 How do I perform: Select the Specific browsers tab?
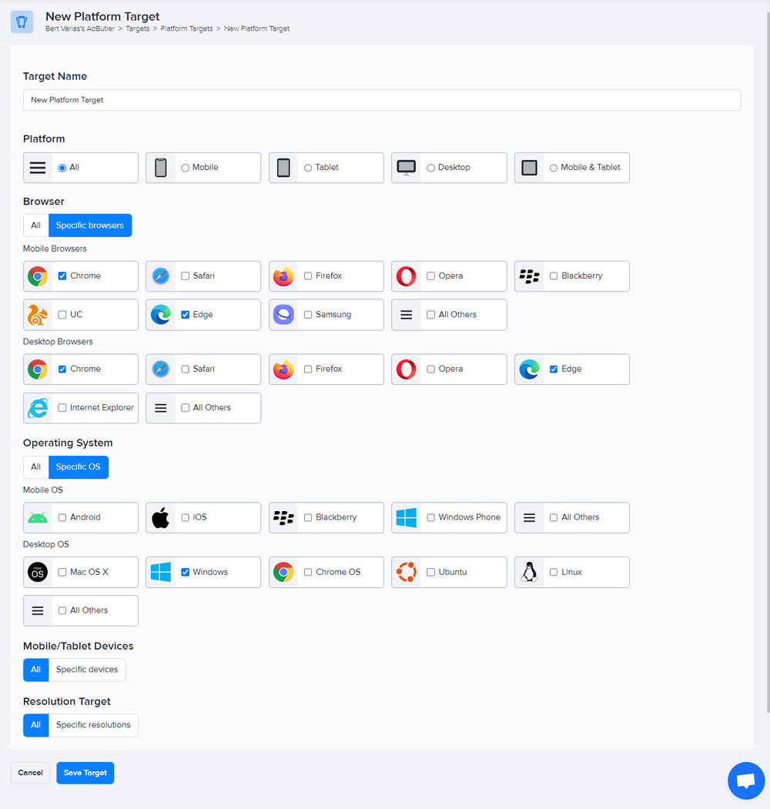click(90, 226)
